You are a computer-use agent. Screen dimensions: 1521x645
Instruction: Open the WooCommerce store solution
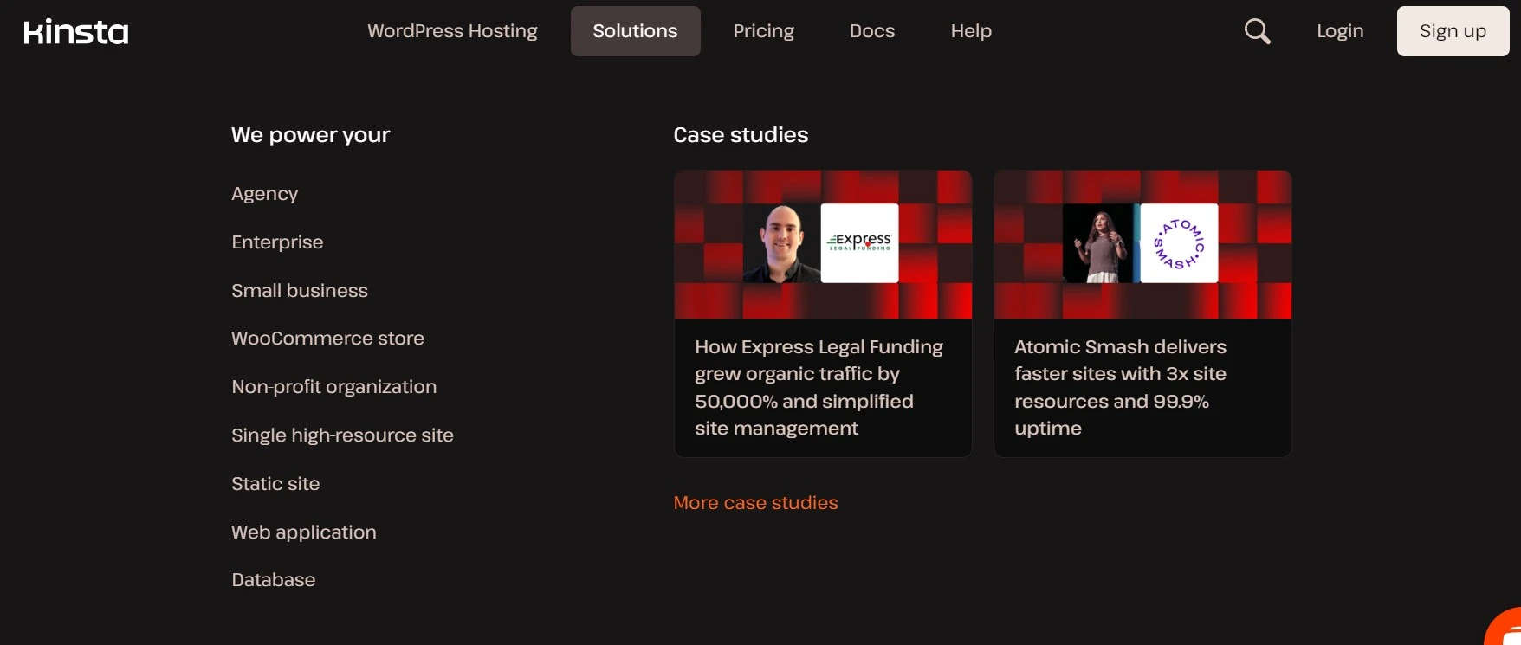point(327,339)
